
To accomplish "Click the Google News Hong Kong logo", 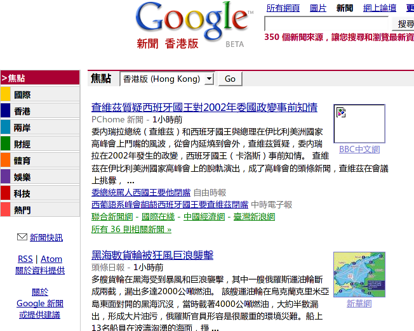I will coord(194,25).
